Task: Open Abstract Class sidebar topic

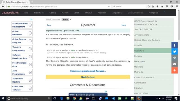Action: 141,93
